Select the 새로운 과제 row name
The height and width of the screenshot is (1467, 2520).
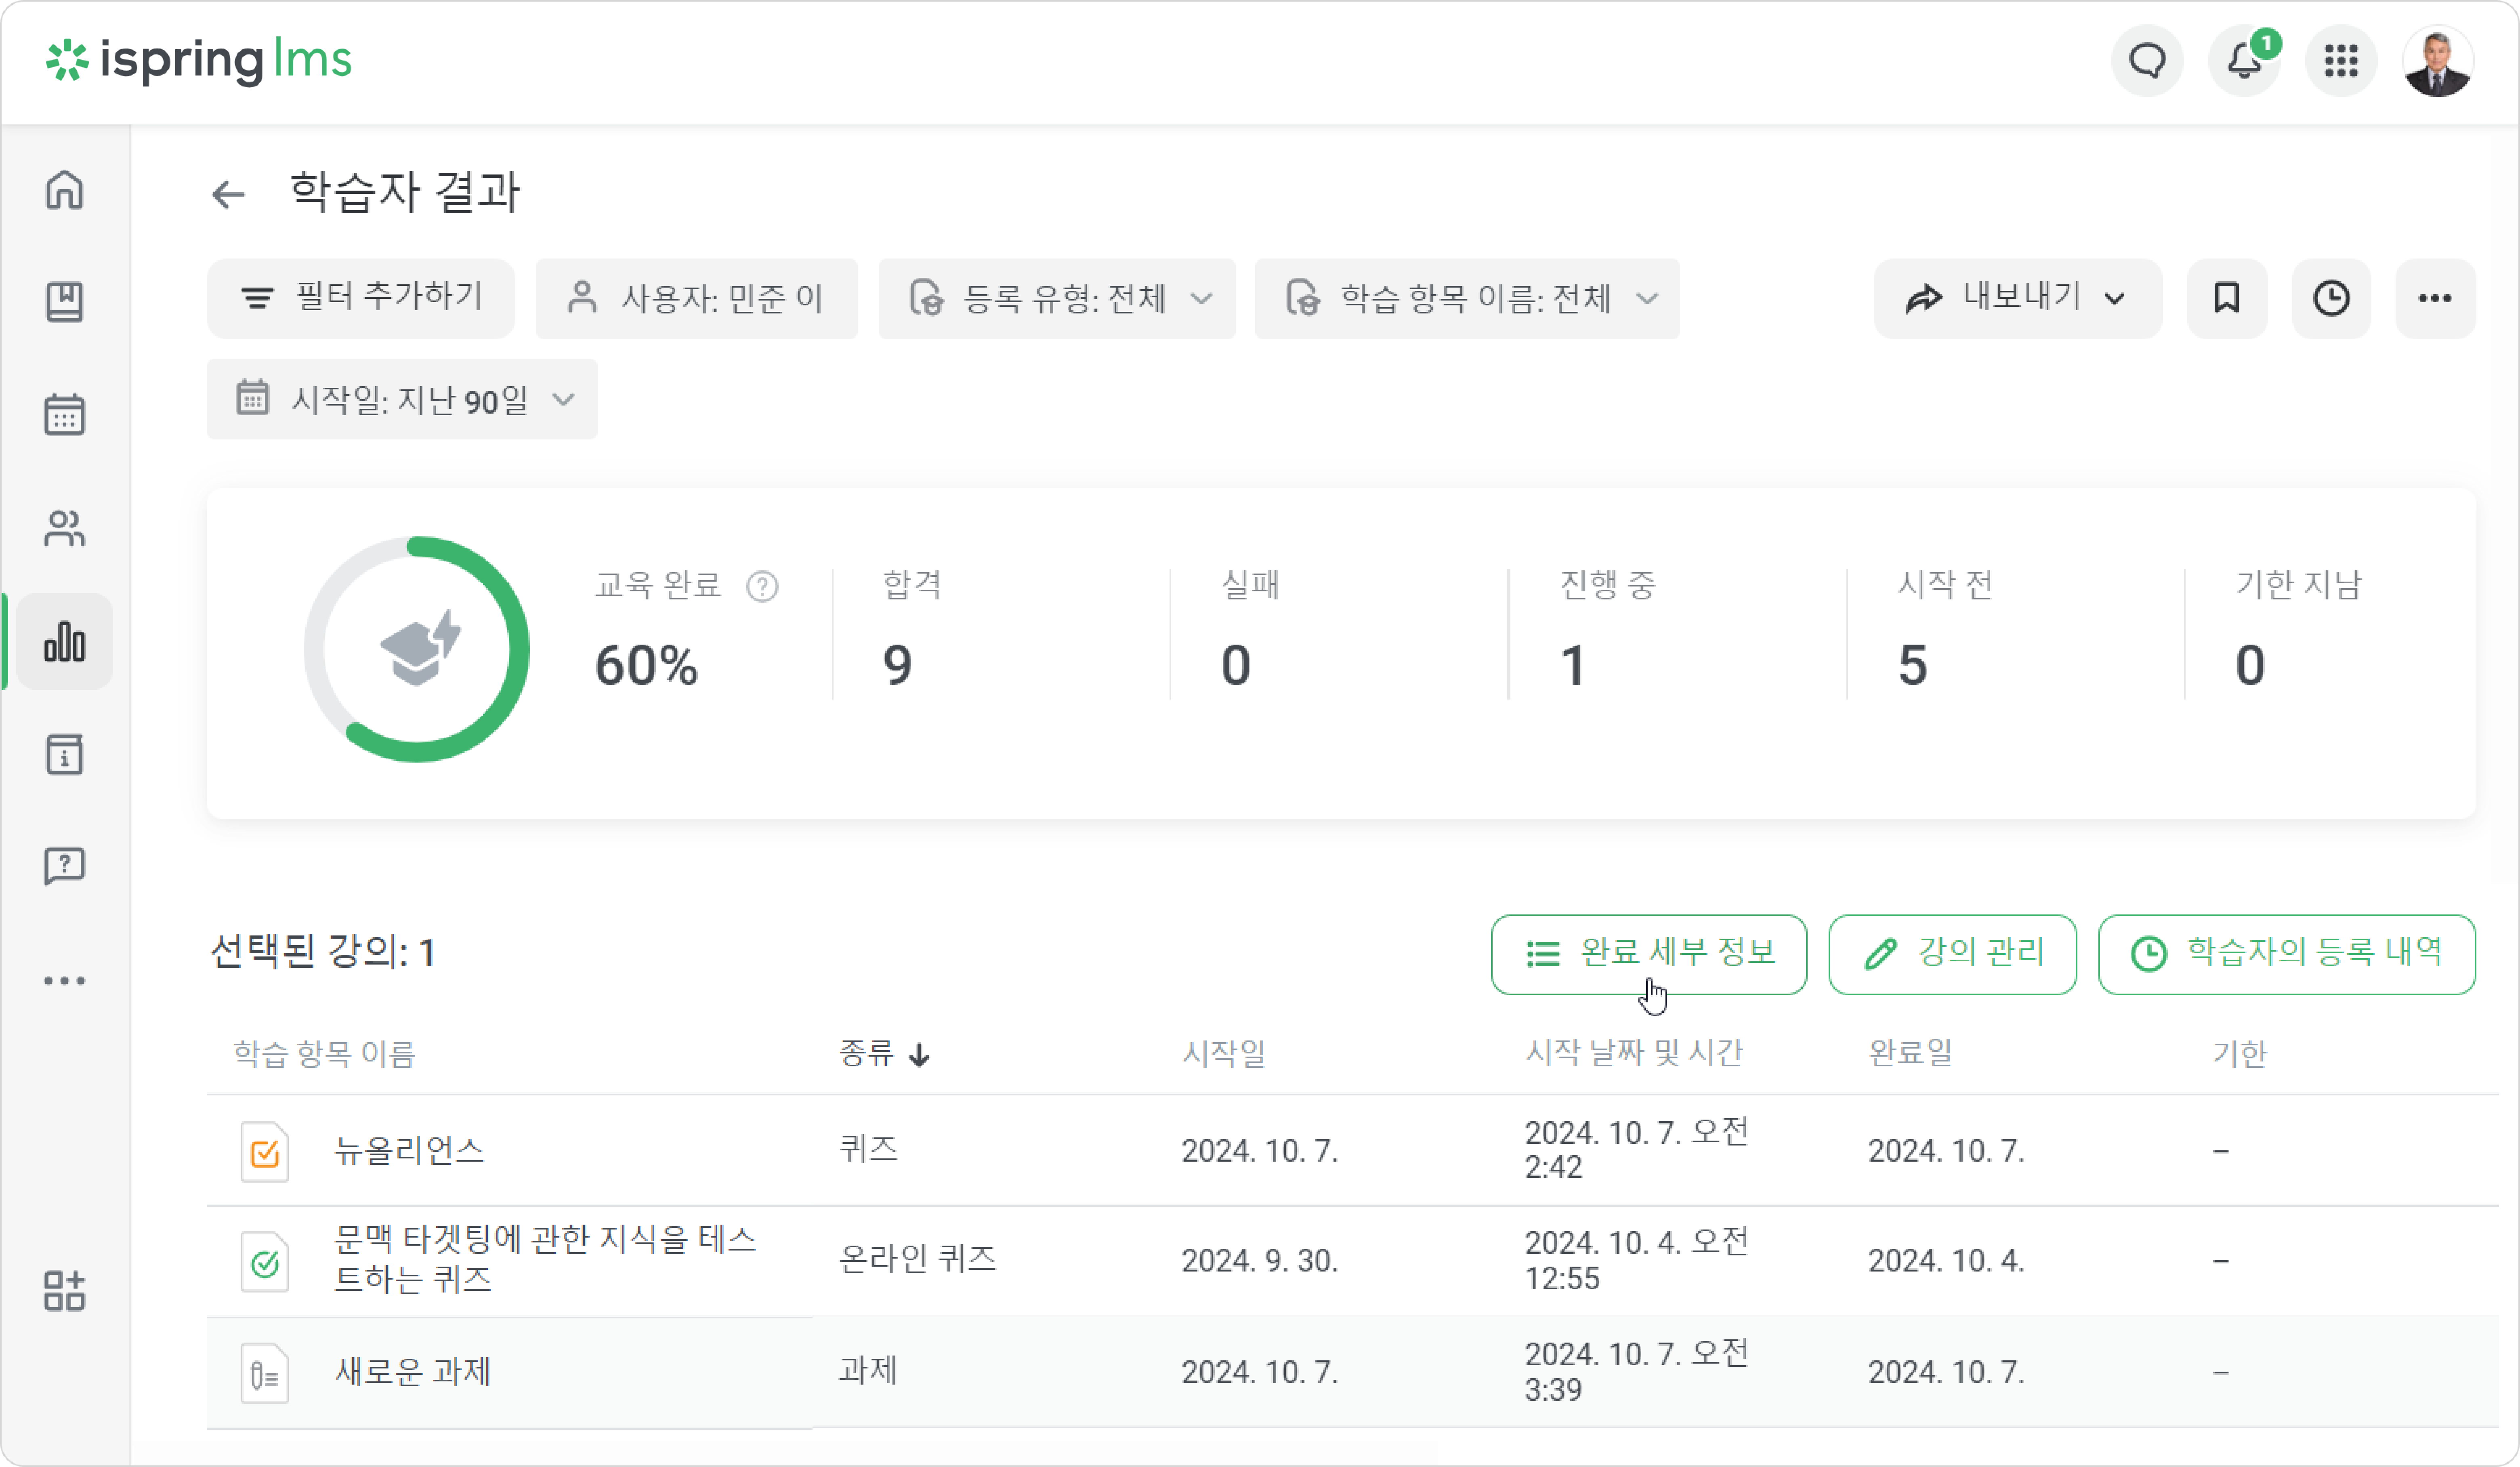click(x=413, y=1372)
